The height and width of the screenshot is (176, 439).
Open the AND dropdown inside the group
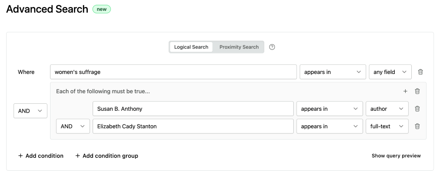click(x=73, y=127)
